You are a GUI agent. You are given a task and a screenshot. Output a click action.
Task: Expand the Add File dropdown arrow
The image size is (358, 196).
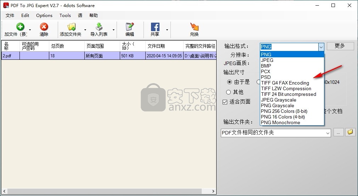coord(30,30)
